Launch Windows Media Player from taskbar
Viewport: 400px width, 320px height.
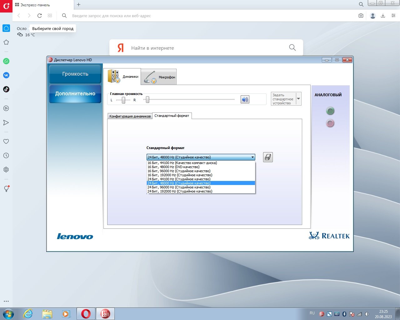click(66, 314)
